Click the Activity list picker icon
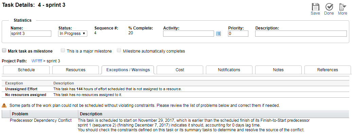Viewport: 352px width, 134px height. click(218, 34)
